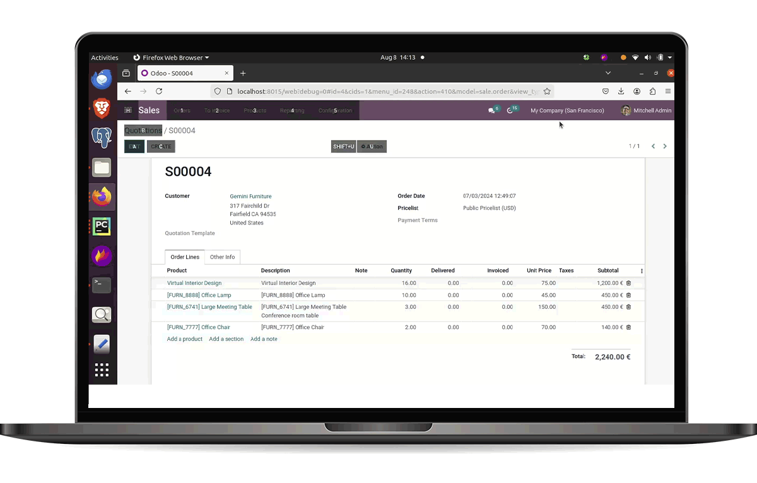Screen dimensions: 757x483
Task: Open the activities clock icon
Action: [512, 110]
